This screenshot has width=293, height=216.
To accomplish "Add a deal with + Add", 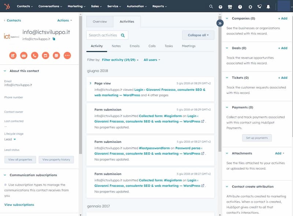I will (x=283, y=48).
